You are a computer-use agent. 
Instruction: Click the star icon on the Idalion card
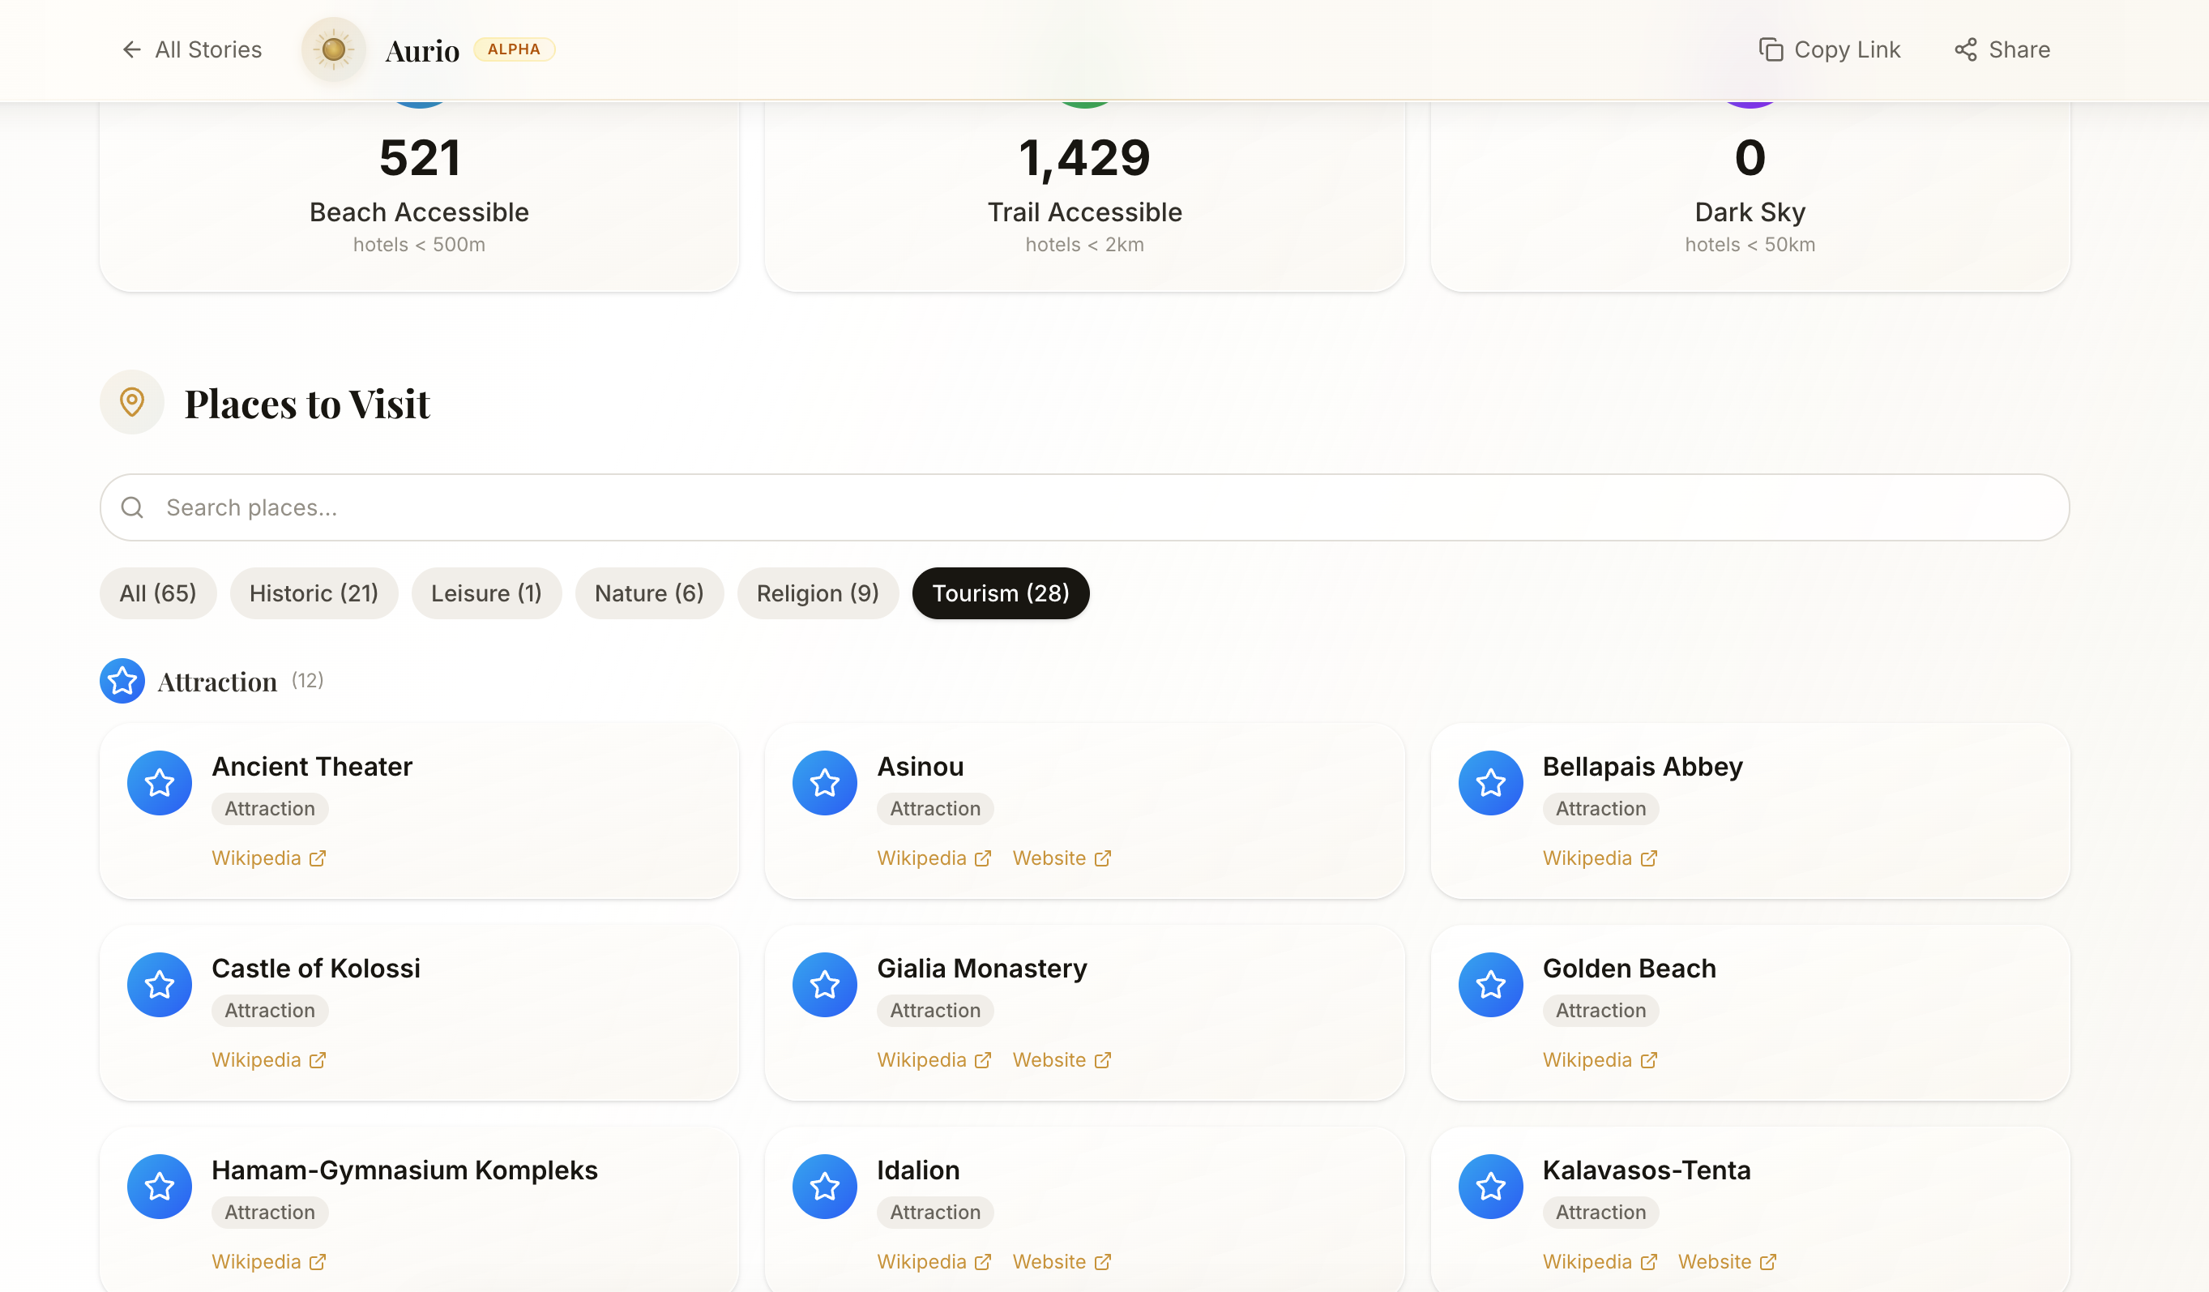[824, 1186]
